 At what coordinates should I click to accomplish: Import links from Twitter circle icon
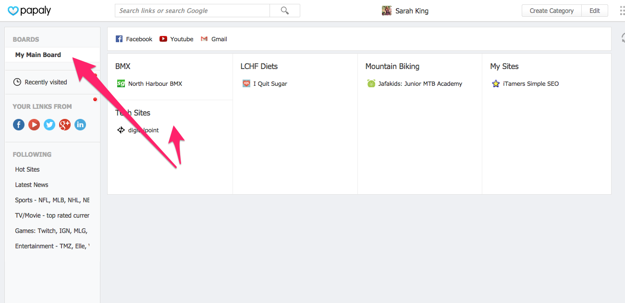(x=49, y=125)
